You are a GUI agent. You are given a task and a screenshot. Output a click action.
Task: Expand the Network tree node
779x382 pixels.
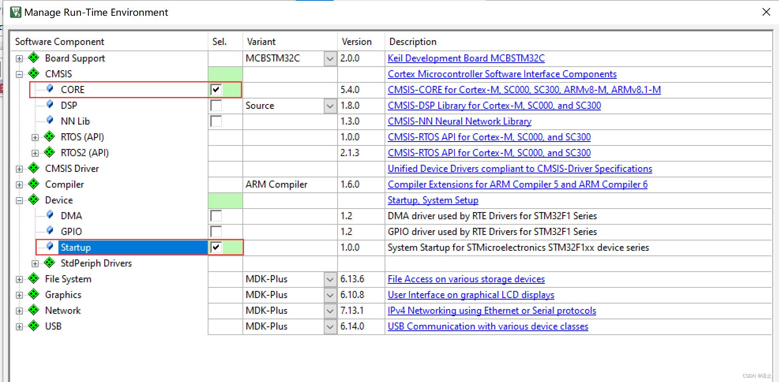point(19,311)
